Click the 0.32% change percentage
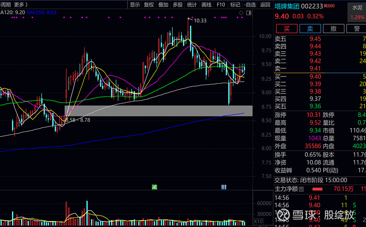This screenshot has width=366, height=227. click(315, 16)
